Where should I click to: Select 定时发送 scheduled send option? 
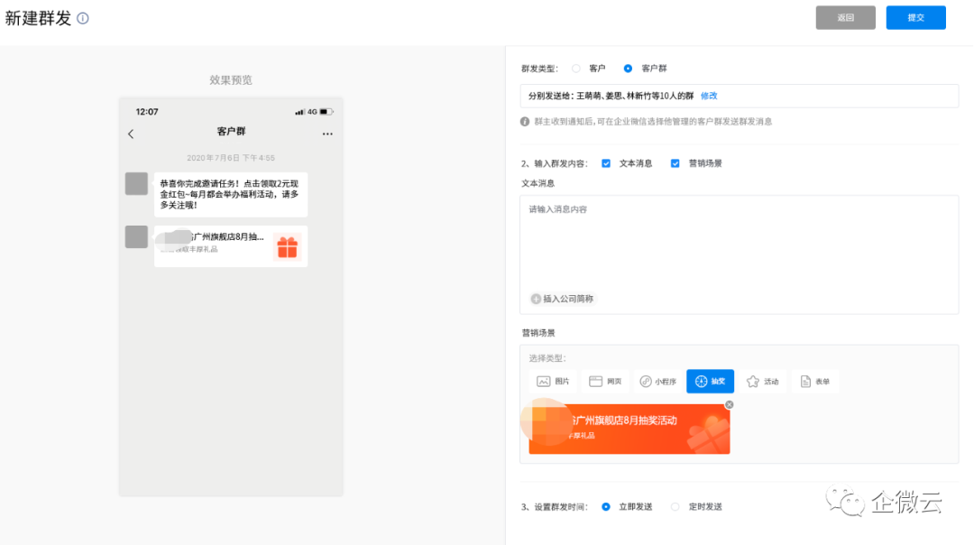[675, 507]
